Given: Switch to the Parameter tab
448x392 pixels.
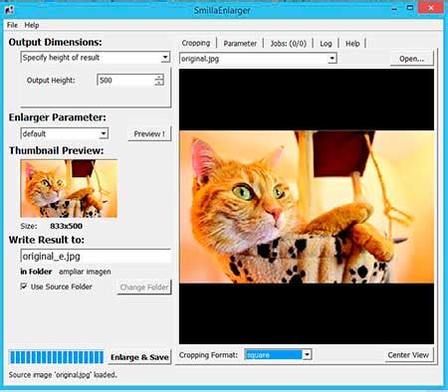Looking at the screenshot, I should 240,44.
